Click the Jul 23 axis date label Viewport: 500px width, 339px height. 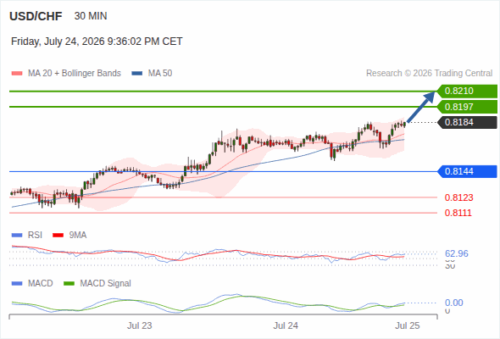140,325
